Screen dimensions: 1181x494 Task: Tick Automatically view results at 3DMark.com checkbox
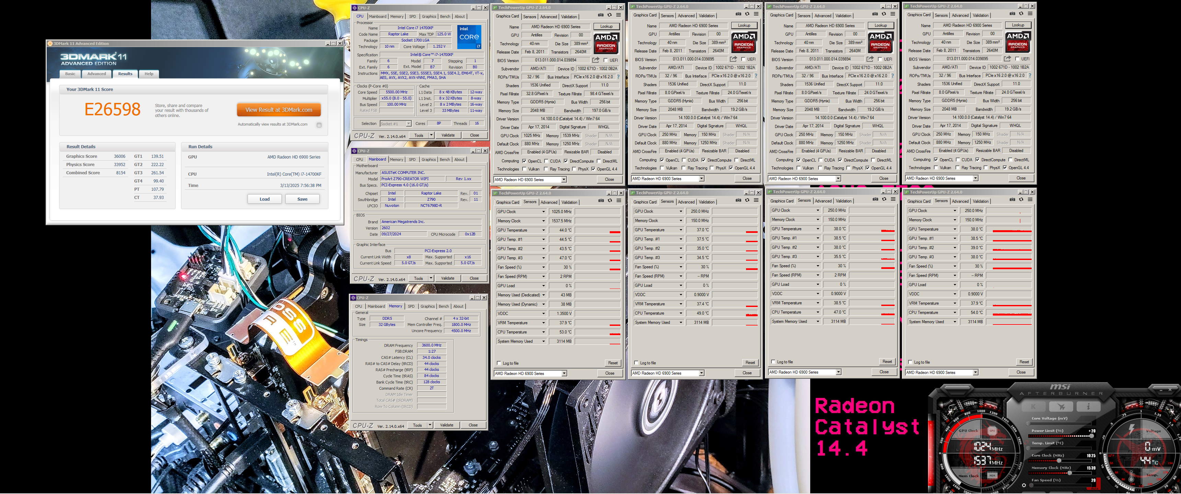pyautogui.click(x=319, y=125)
